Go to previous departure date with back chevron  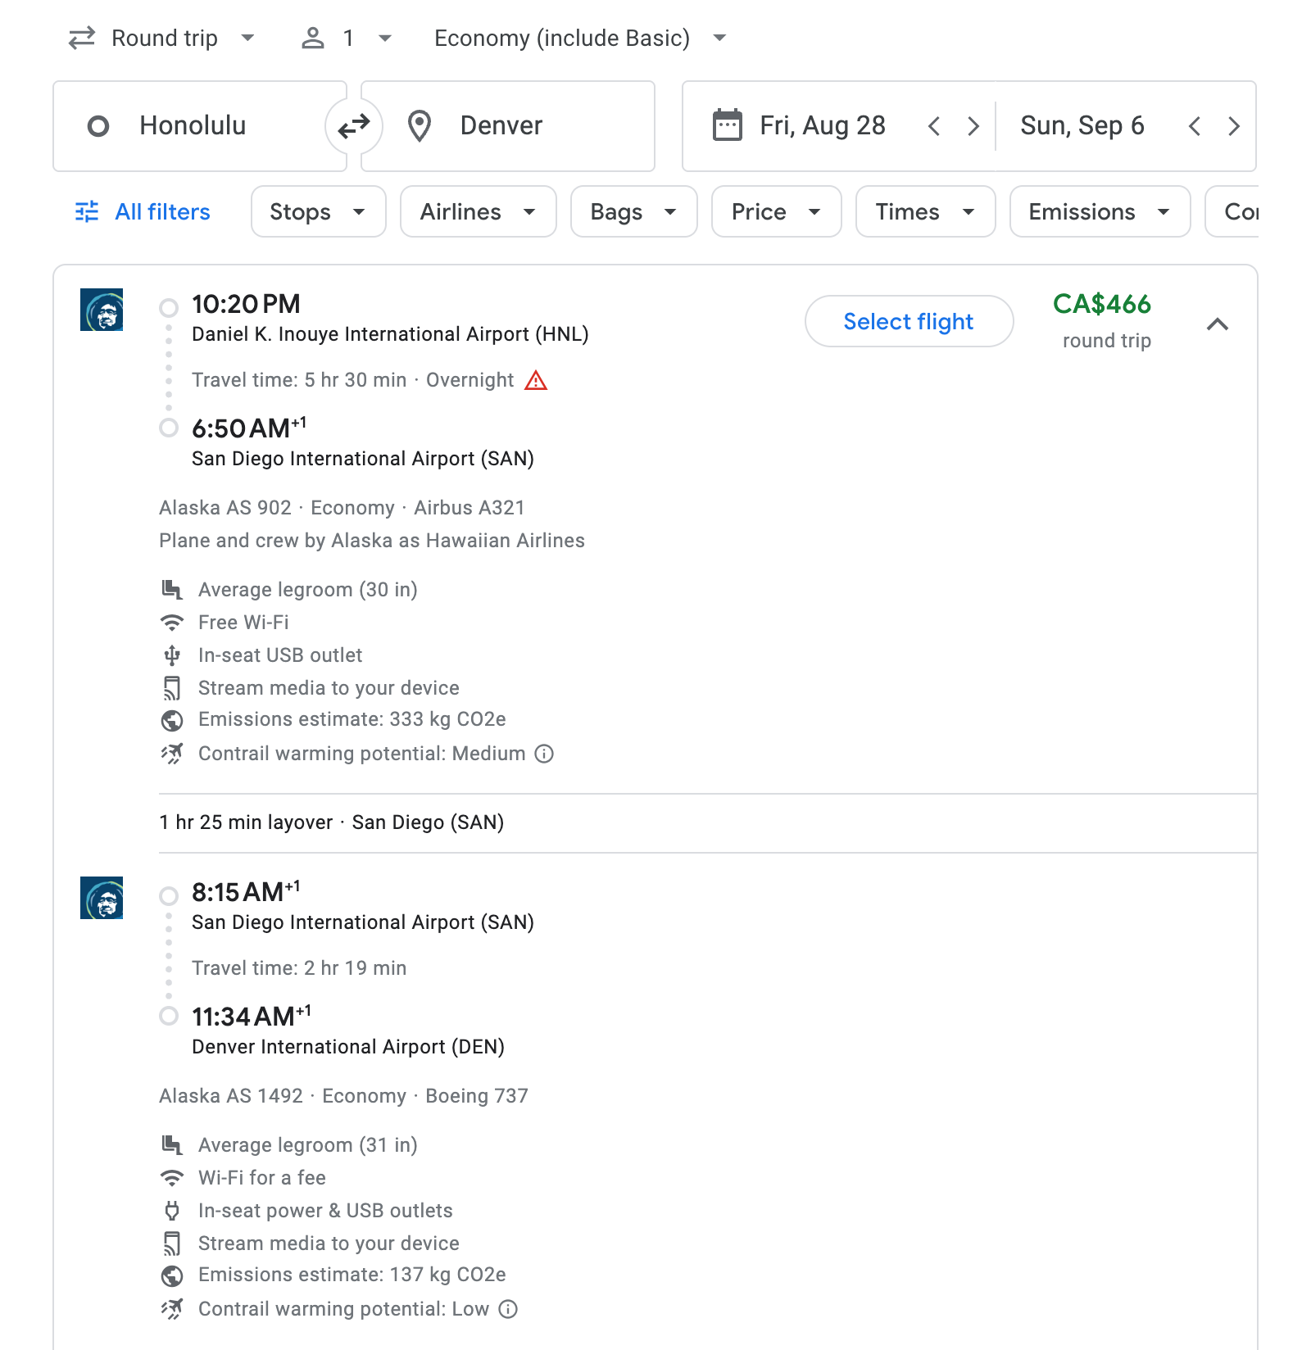point(934,126)
